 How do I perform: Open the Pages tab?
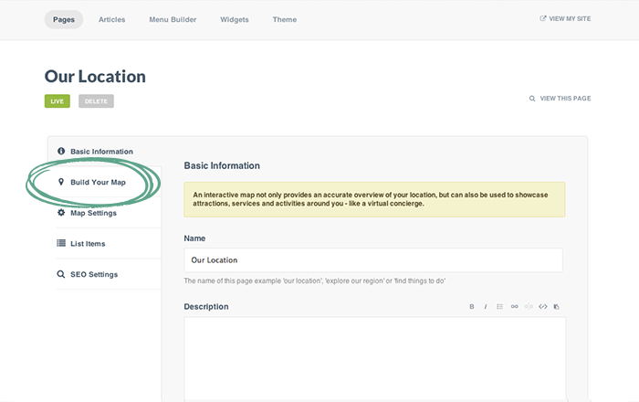[64, 19]
